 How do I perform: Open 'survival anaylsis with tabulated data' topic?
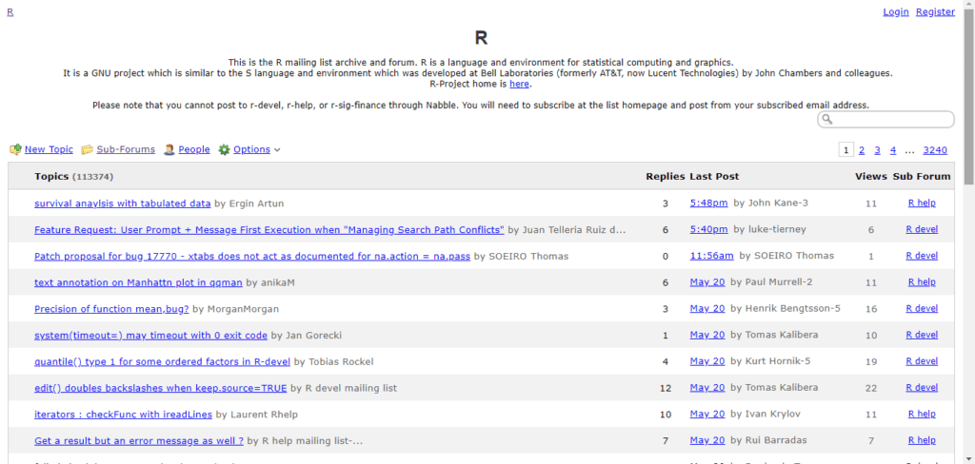[x=122, y=203]
